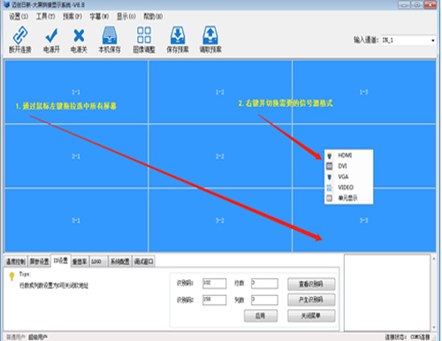The image size is (442, 341).
Task: Select screen cell 2-2
Action: 220,156
